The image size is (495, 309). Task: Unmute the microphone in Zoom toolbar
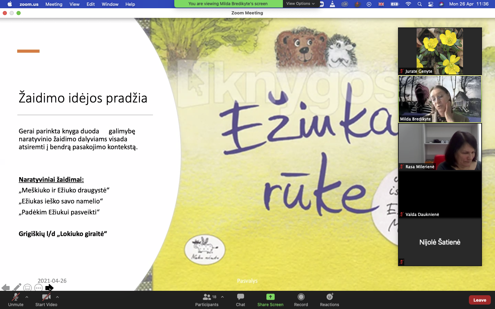16,299
